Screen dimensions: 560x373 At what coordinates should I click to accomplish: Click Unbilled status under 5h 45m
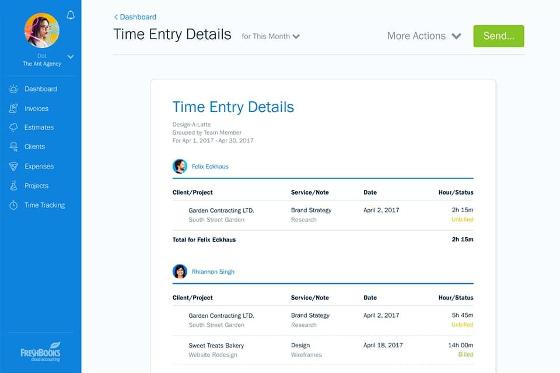(462, 325)
